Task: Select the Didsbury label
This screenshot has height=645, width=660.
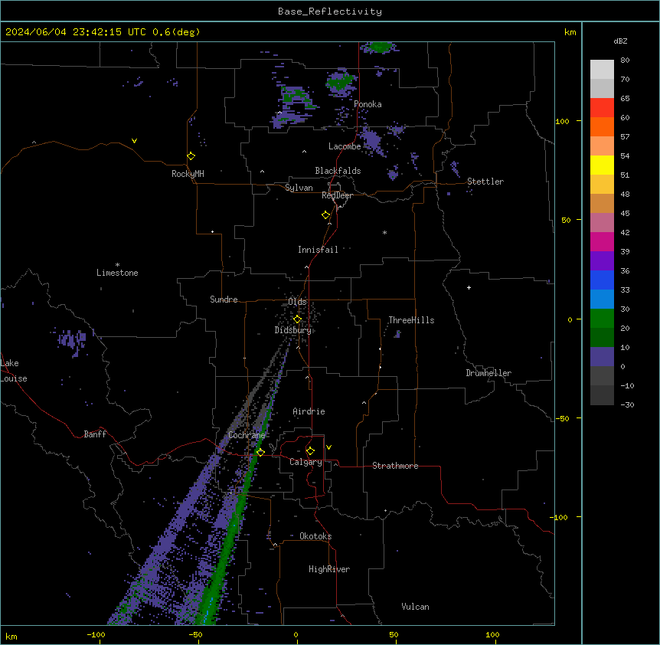Action: click(293, 330)
